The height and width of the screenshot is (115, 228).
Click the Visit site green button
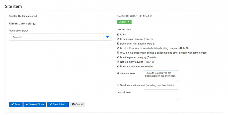click(x=124, y=22)
